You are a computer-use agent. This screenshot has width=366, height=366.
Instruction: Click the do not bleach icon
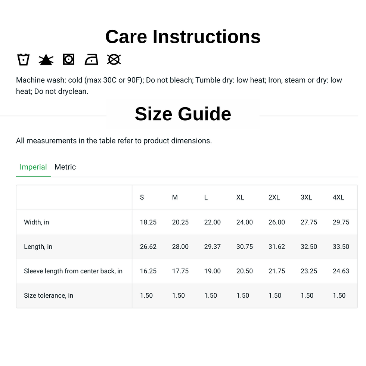(x=46, y=59)
